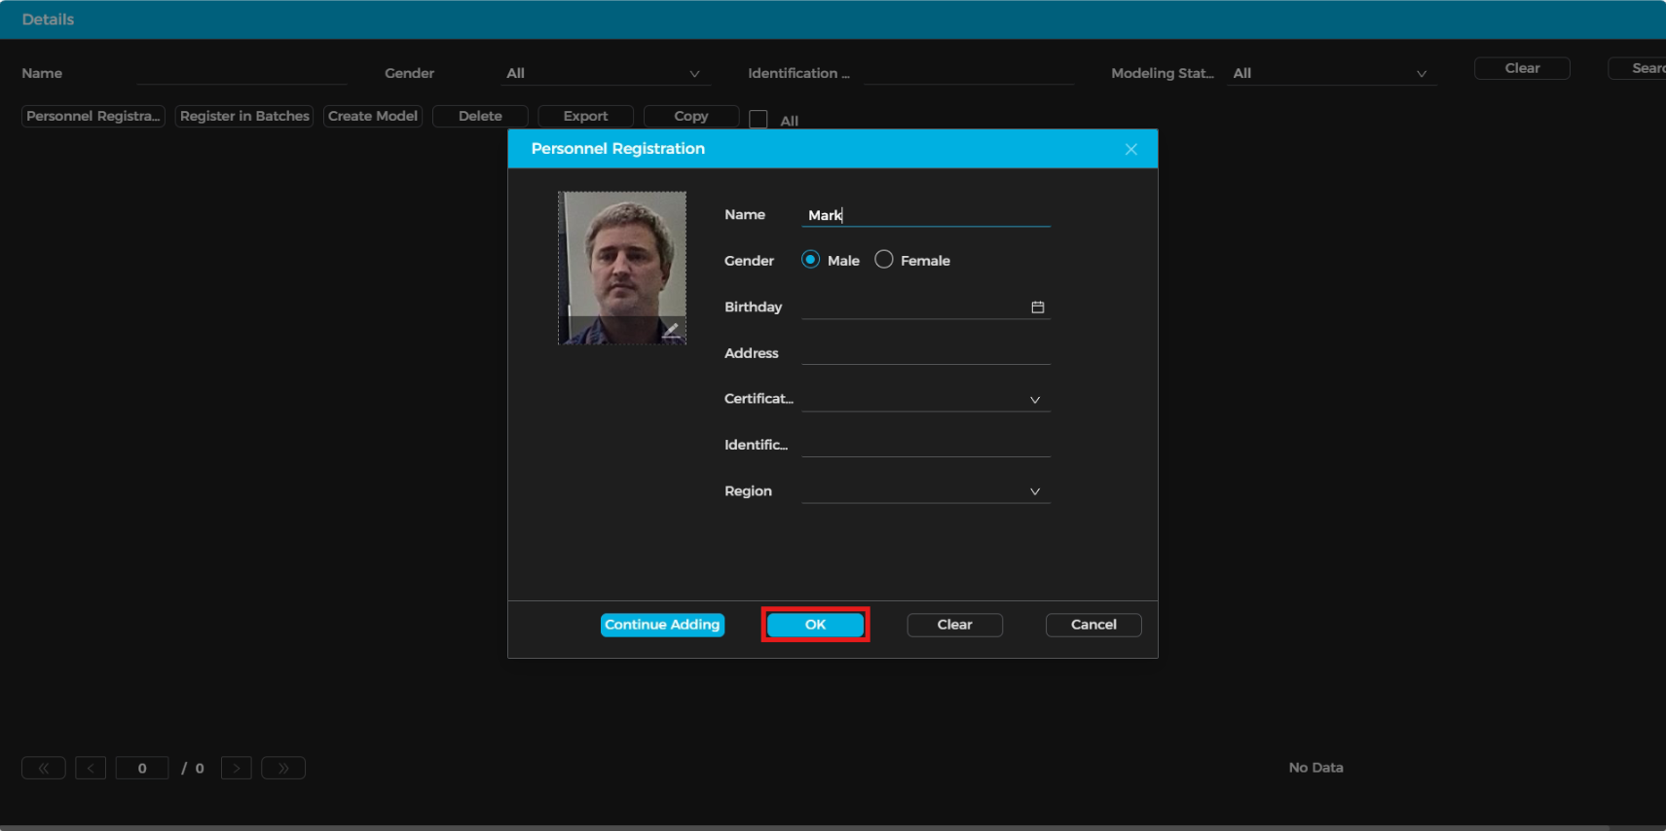Select the Male gender option
Viewport: 1666px width, 831px height.
tap(810, 260)
